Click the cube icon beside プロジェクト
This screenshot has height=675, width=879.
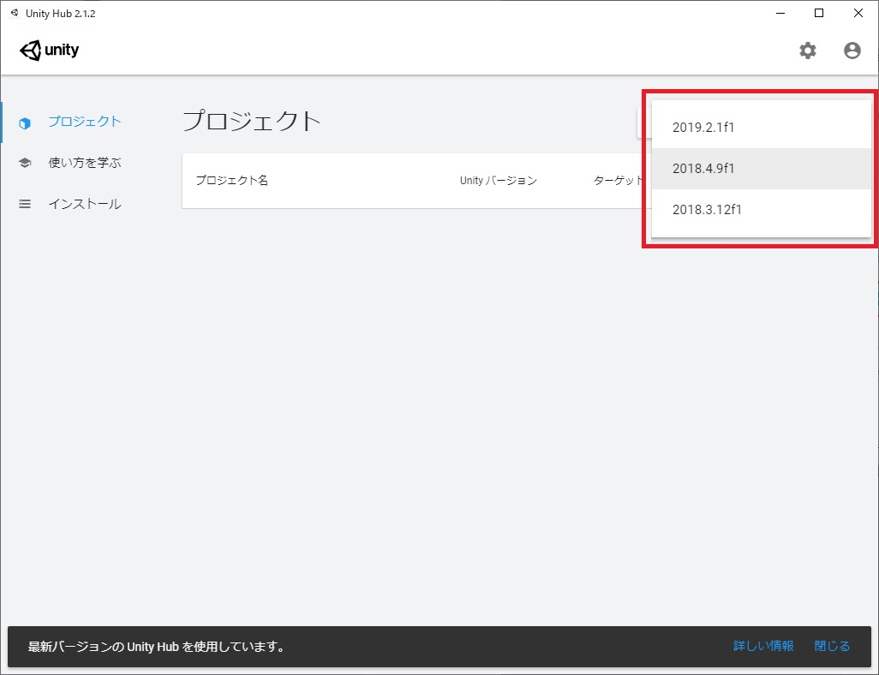pyautogui.click(x=25, y=122)
